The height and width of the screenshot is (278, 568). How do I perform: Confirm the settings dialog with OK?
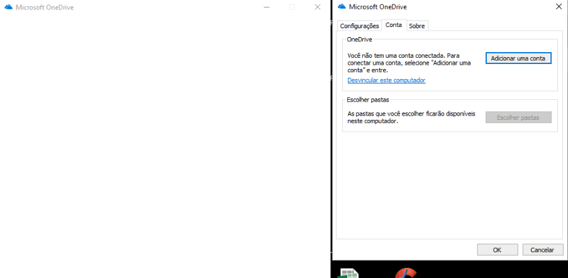(497, 250)
